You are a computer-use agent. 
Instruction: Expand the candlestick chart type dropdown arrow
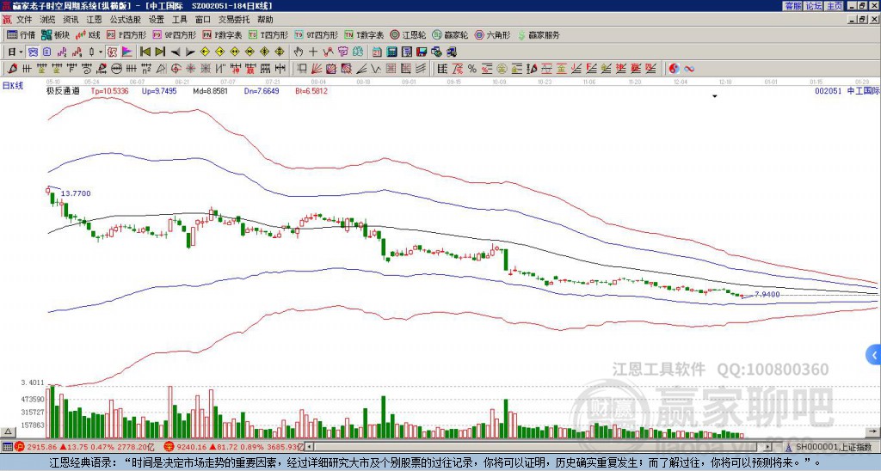coord(100,52)
